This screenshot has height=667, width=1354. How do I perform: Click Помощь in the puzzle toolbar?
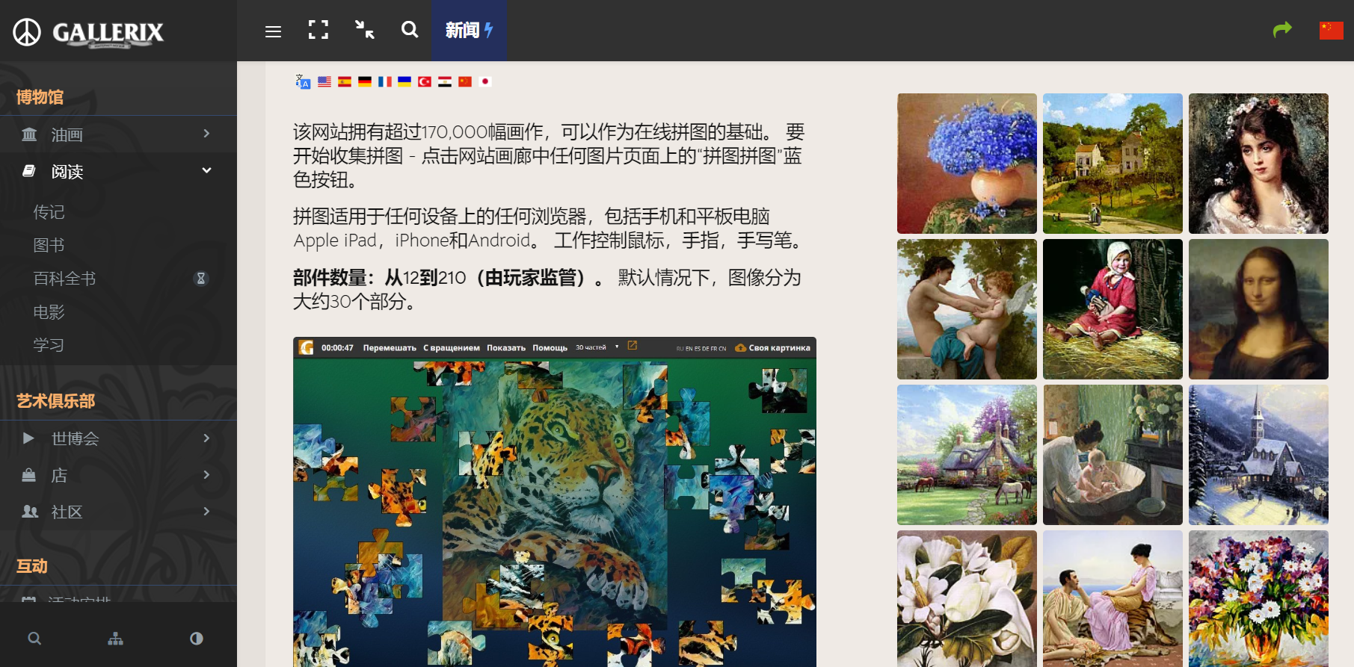[x=550, y=348]
